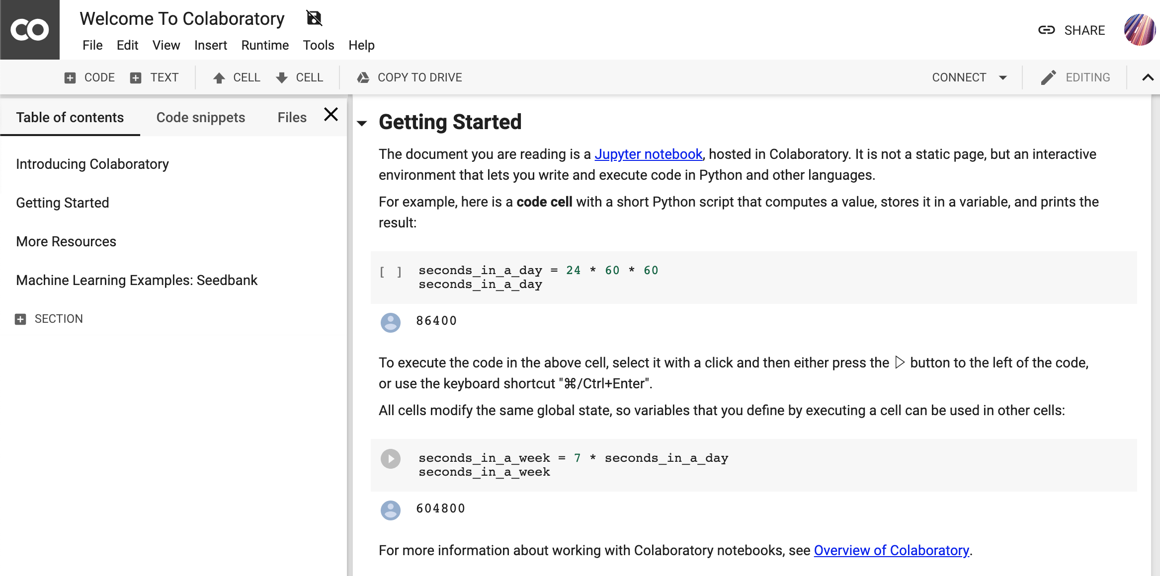Collapse the Getting Started section

[x=362, y=123]
